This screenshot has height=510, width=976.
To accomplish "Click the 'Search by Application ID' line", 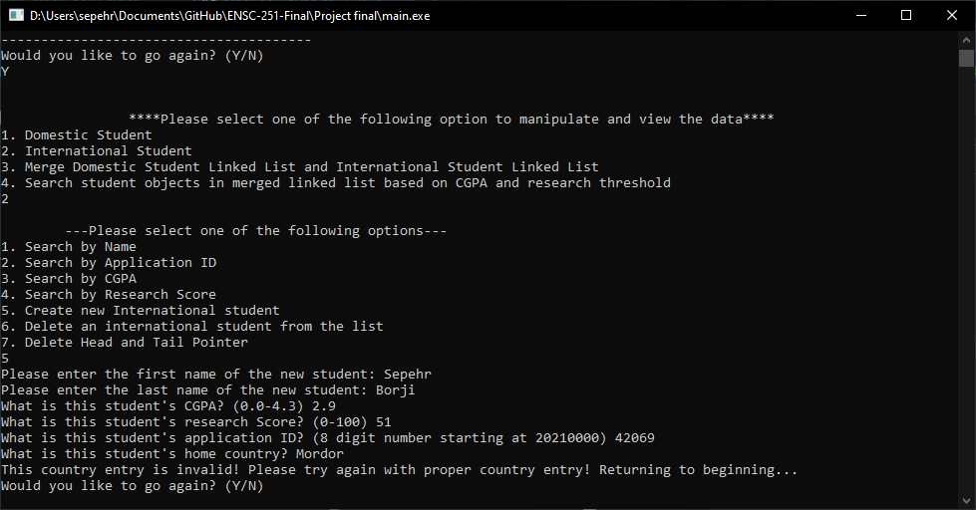I will point(109,262).
